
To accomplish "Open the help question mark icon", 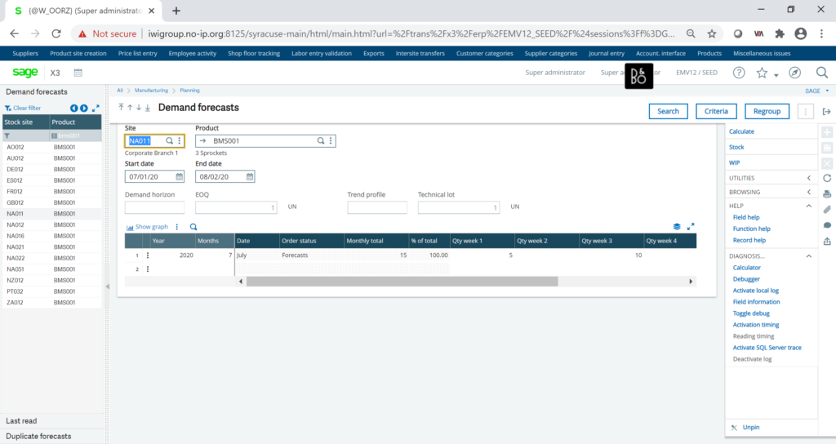I will coord(738,73).
